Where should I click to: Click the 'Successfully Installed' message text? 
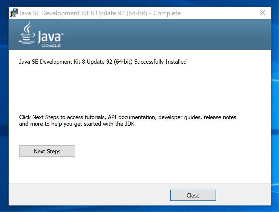(103, 62)
